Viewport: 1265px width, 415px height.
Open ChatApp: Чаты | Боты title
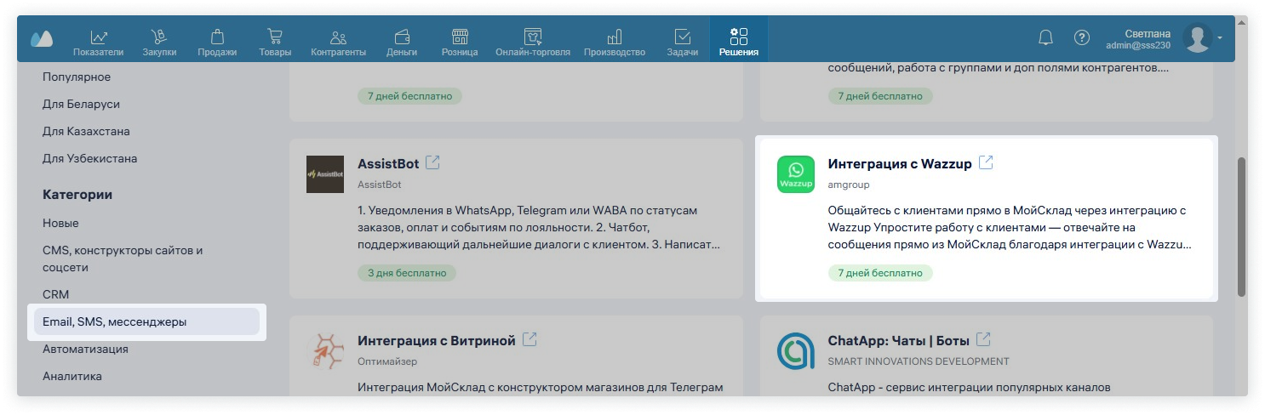(899, 341)
